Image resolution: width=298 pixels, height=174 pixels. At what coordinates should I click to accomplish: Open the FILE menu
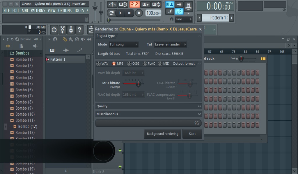coord(7,11)
